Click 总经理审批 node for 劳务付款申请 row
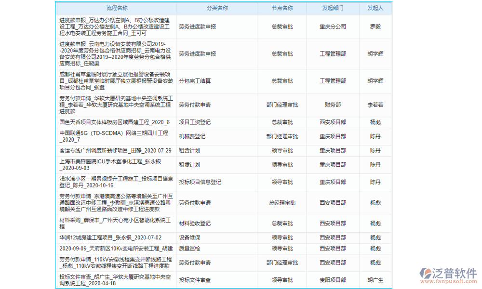482x289 pixels. 282,203
